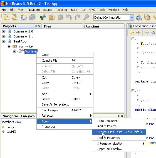Image resolution: width=156 pixels, height=158 pixels.
Task: Select sayHi() method in Navigator
Action: (11, 132)
